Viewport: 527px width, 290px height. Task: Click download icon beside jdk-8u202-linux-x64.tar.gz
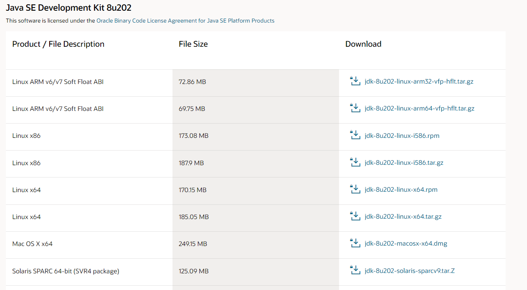(355, 216)
